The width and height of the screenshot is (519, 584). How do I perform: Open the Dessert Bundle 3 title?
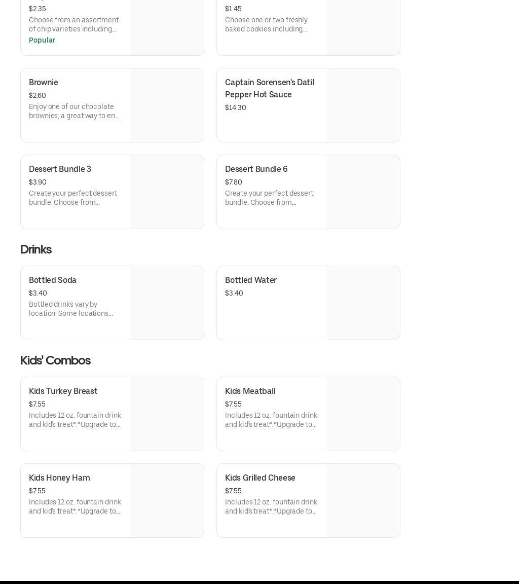click(x=60, y=169)
